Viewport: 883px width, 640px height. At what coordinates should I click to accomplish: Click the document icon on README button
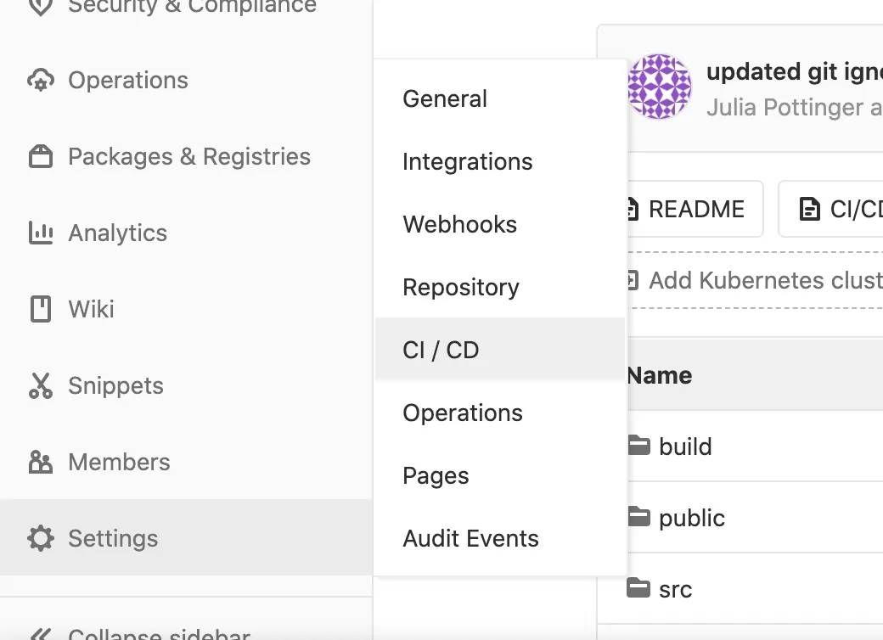[x=633, y=209]
